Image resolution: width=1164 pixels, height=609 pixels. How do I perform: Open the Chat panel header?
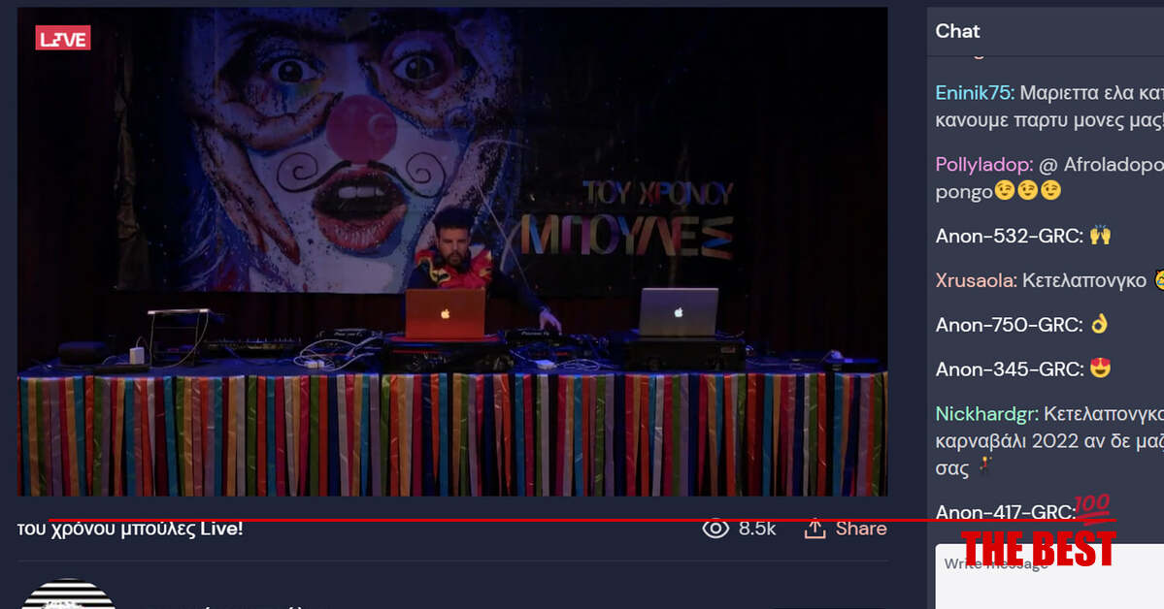pyautogui.click(x=957, y=31)
